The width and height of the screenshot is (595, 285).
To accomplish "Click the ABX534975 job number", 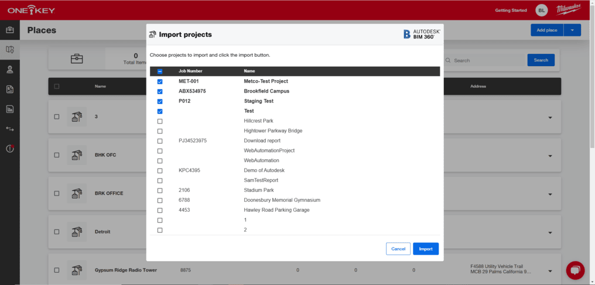I will click(193, 91).
